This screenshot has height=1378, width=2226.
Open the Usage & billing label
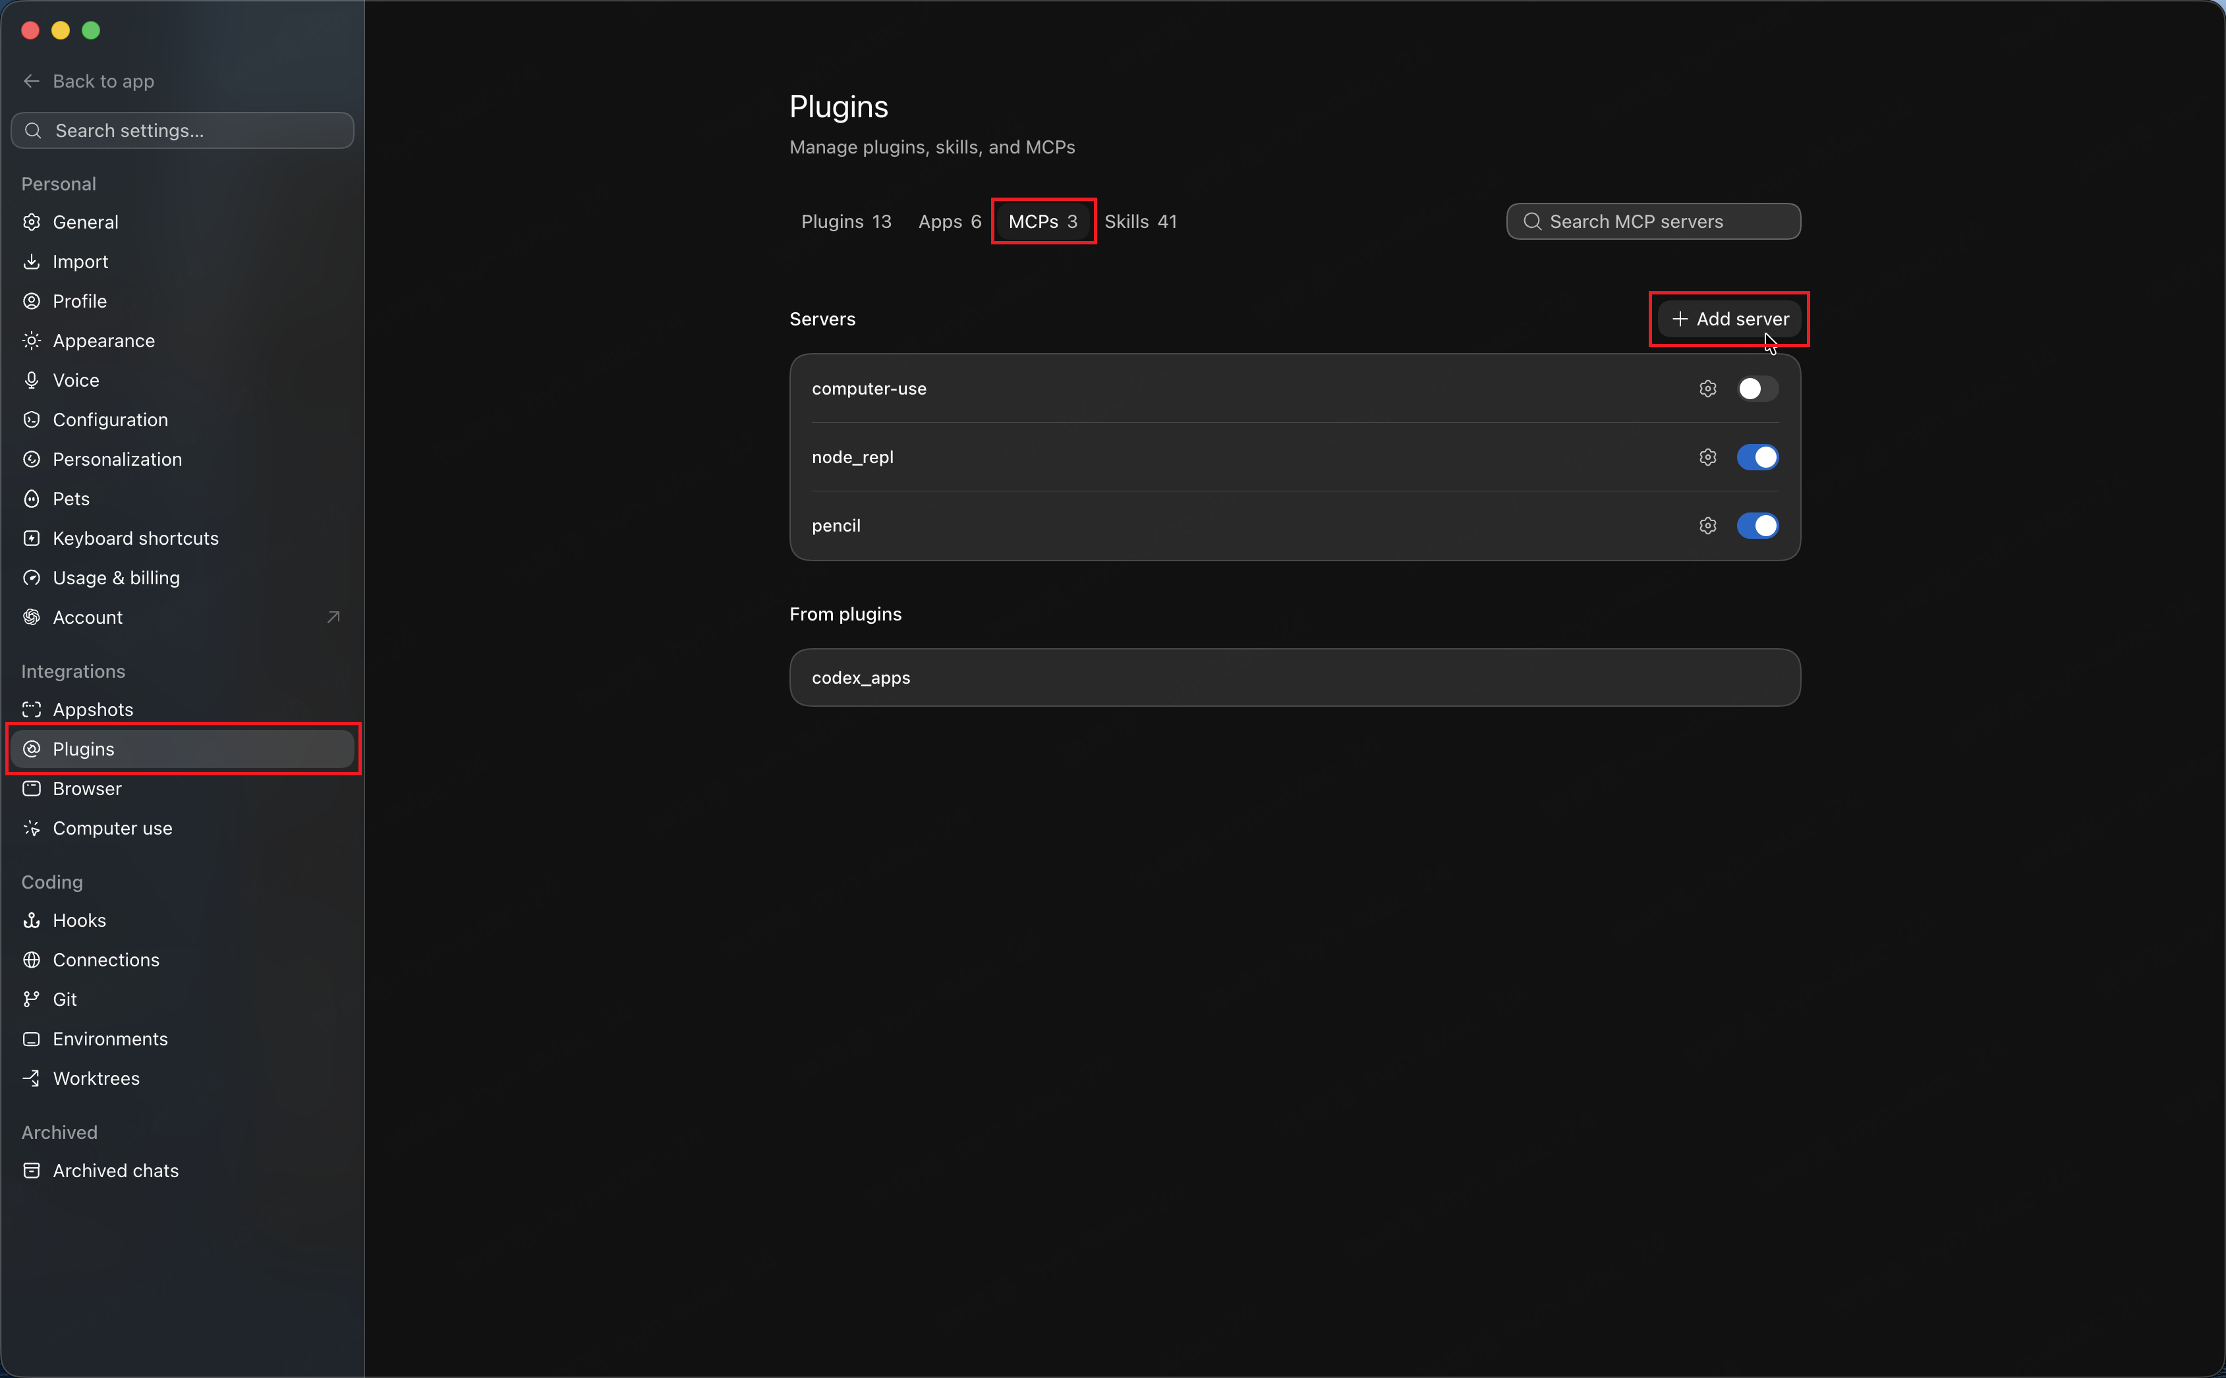[x=117, y=578]
